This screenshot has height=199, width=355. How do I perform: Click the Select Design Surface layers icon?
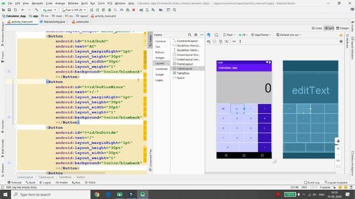[x=209, y=35]
